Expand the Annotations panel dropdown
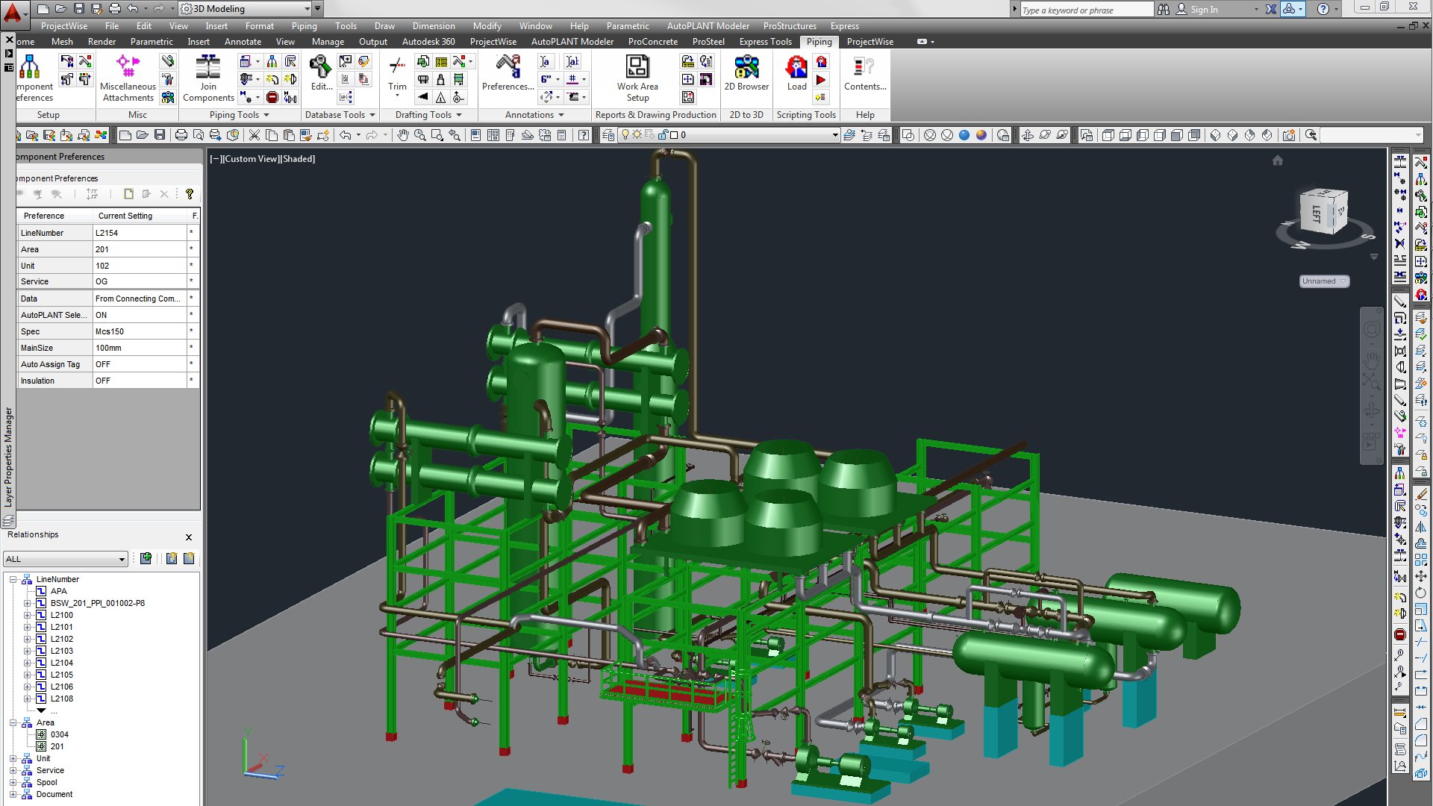Image resolution: width=1433 pixels, height=806 pixels. click(561, 115)
